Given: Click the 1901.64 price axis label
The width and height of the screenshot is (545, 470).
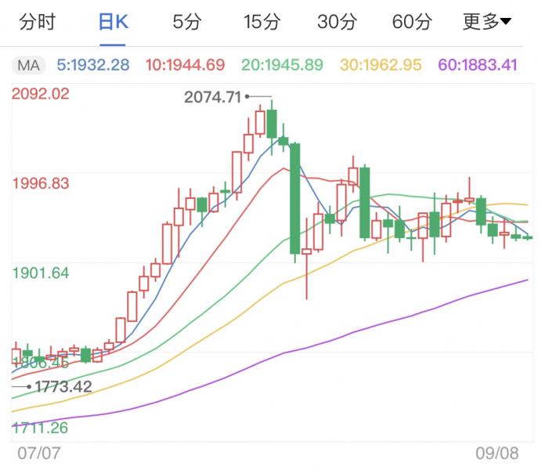Looking at the screenshot, I should tap(41, 273).
